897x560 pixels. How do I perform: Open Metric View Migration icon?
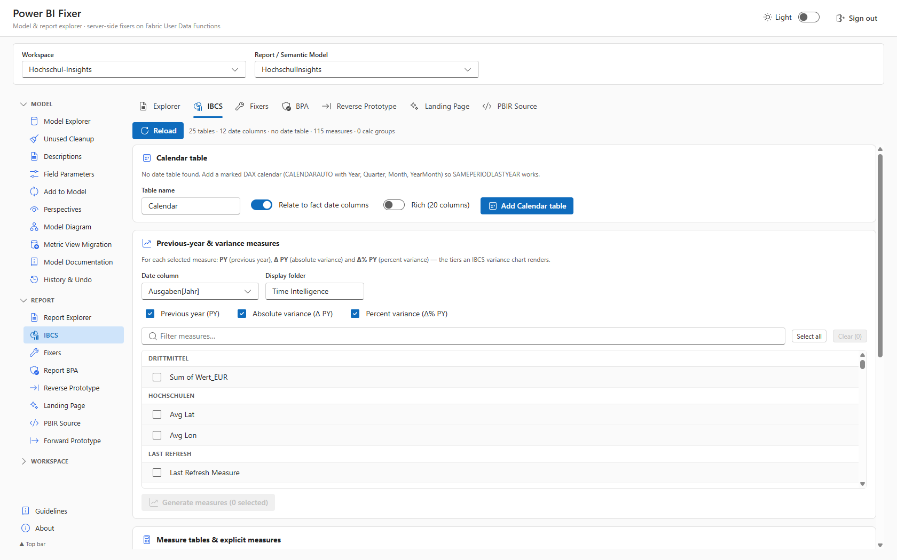coord(34,244)
